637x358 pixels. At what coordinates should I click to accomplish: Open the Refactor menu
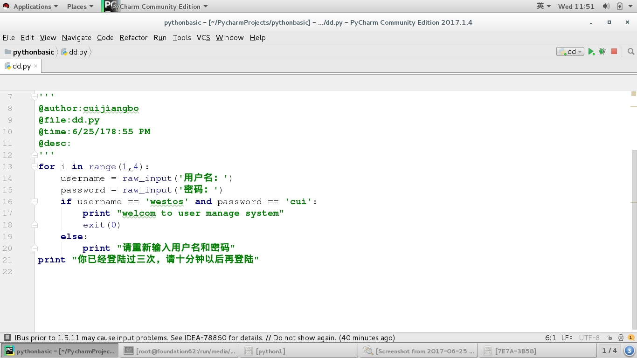point(133,38)
